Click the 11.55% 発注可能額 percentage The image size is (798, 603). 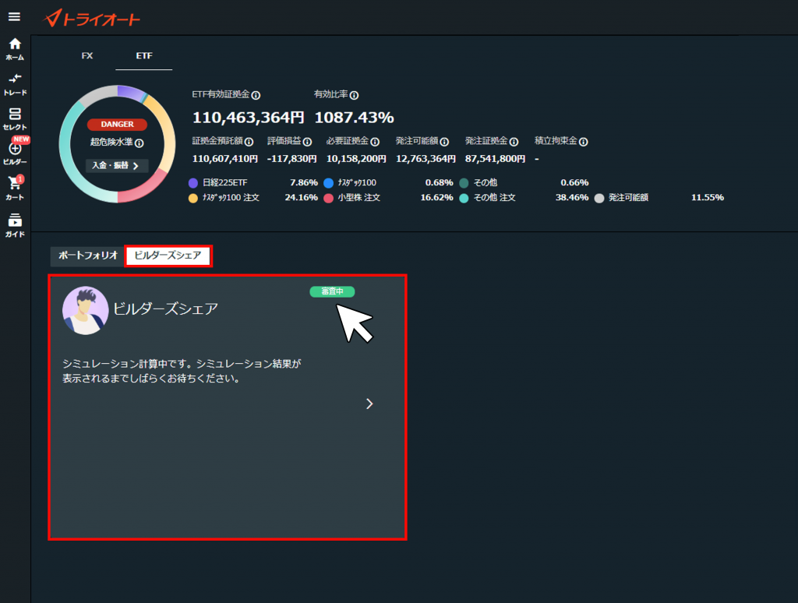coord(708,197)
